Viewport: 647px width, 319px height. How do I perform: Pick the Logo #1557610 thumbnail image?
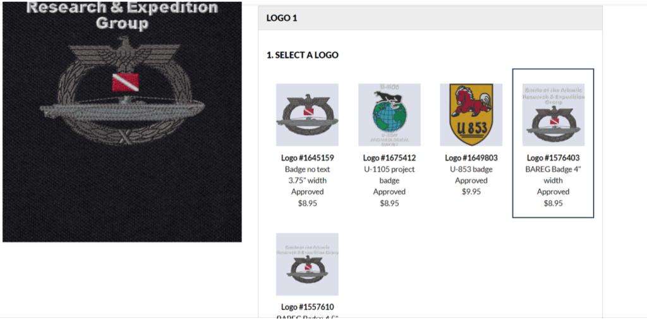307,264
